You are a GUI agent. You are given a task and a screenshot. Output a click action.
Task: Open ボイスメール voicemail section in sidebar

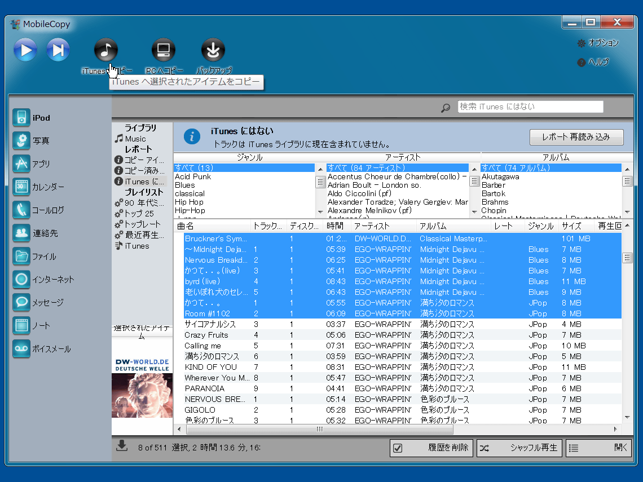click(x=42, y=349)
